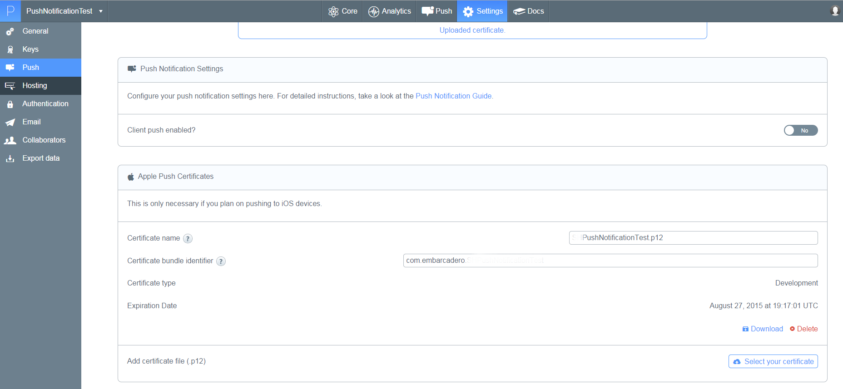This screenshot has height=389, width=843.
Task: Click the Certificate bundle identifier field
Action: pos(610,261)
